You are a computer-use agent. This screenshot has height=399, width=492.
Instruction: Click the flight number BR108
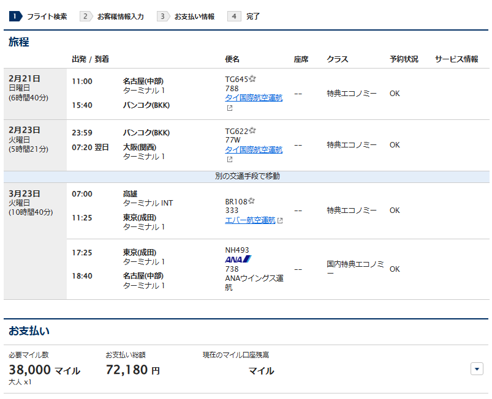tap(237, 202)
